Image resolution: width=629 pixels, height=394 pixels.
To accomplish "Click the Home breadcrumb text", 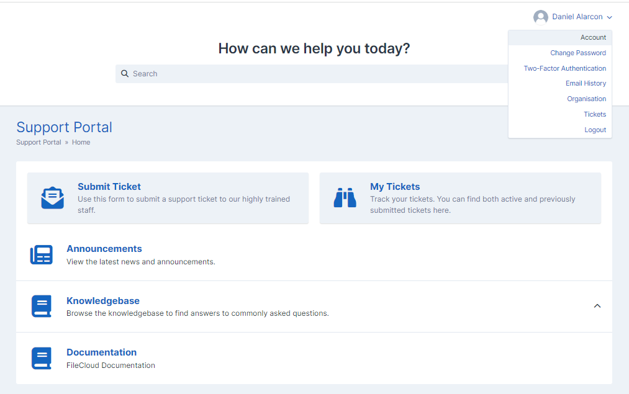I will click(81, 142).
